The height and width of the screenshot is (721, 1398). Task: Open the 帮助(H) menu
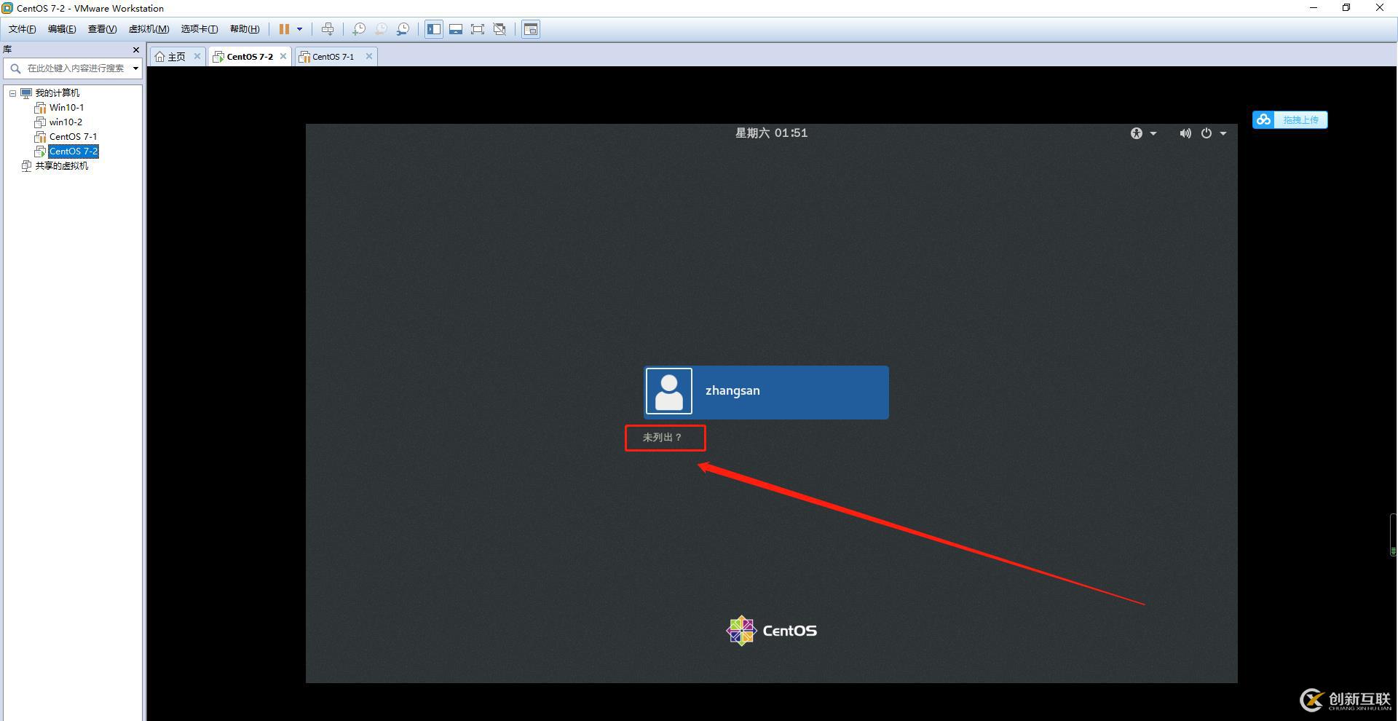[245, 29]
